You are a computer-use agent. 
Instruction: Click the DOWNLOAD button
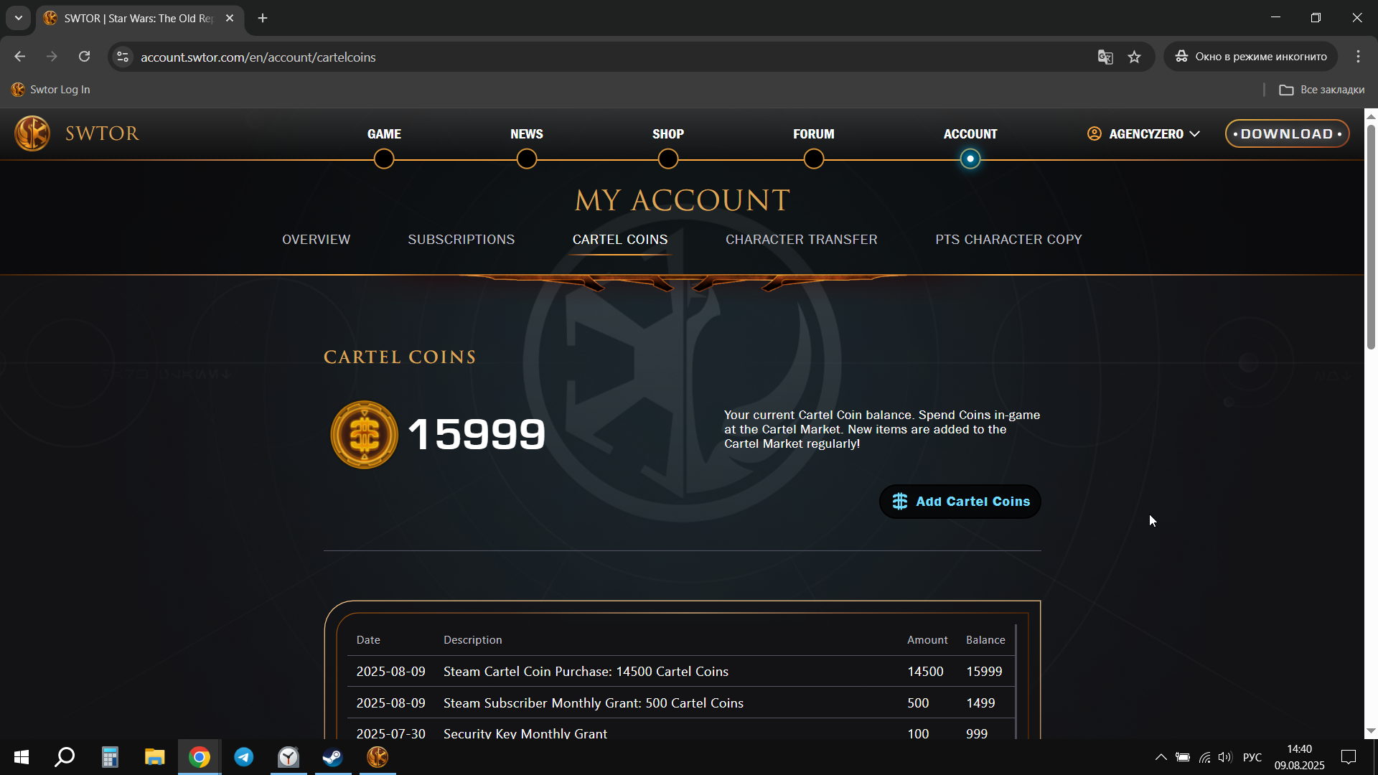[x=1287, y=133]
